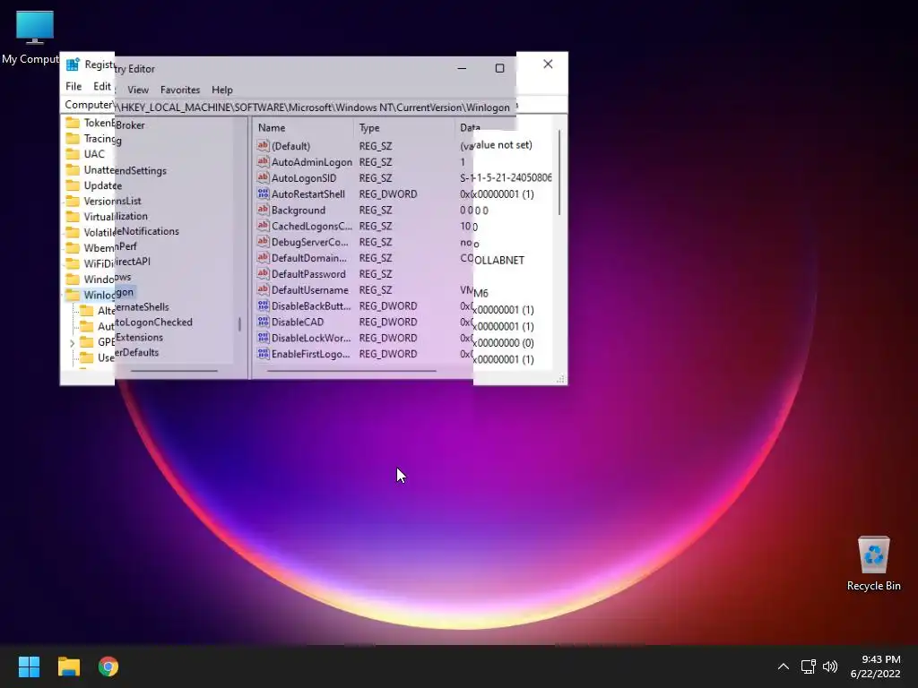Open the View menu
Viewport: 918px width, 688px height.
(x=138, y=90)
